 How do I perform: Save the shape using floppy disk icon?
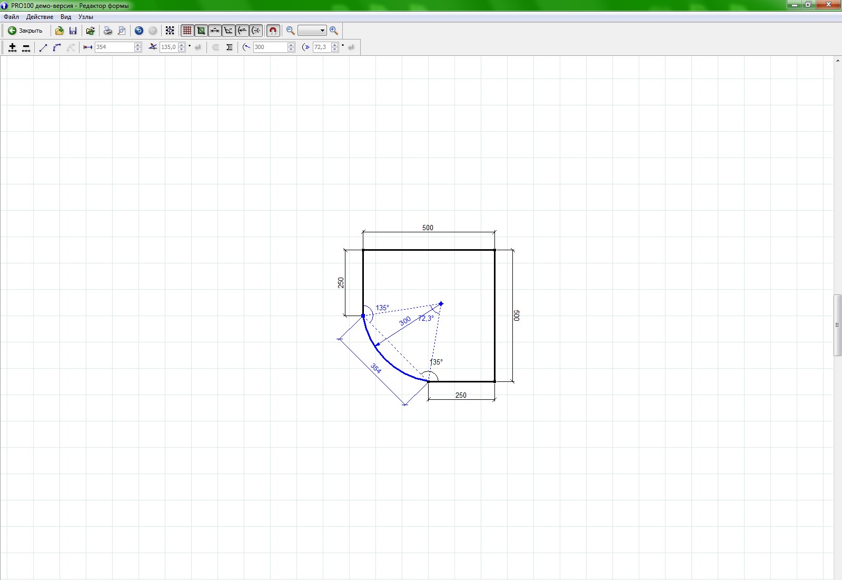coord(73,31)
